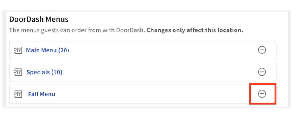Click the menu icon beside Specials
This screenshot has height=118, width=298.
coord(18,72)
